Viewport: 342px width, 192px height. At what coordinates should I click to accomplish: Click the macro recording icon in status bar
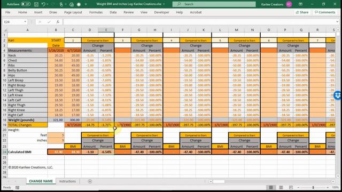pos(17,187)
